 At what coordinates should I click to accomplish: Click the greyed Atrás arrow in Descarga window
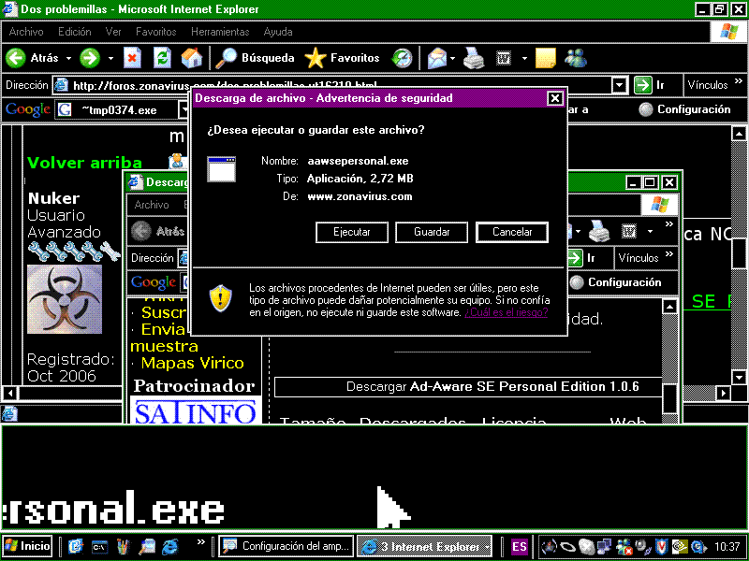click(x=141, y=231)
